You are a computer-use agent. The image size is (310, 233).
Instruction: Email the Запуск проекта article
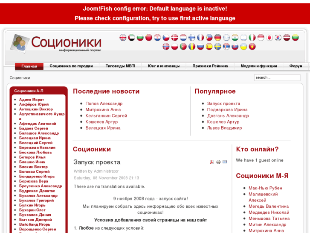(x=225, y=162)
